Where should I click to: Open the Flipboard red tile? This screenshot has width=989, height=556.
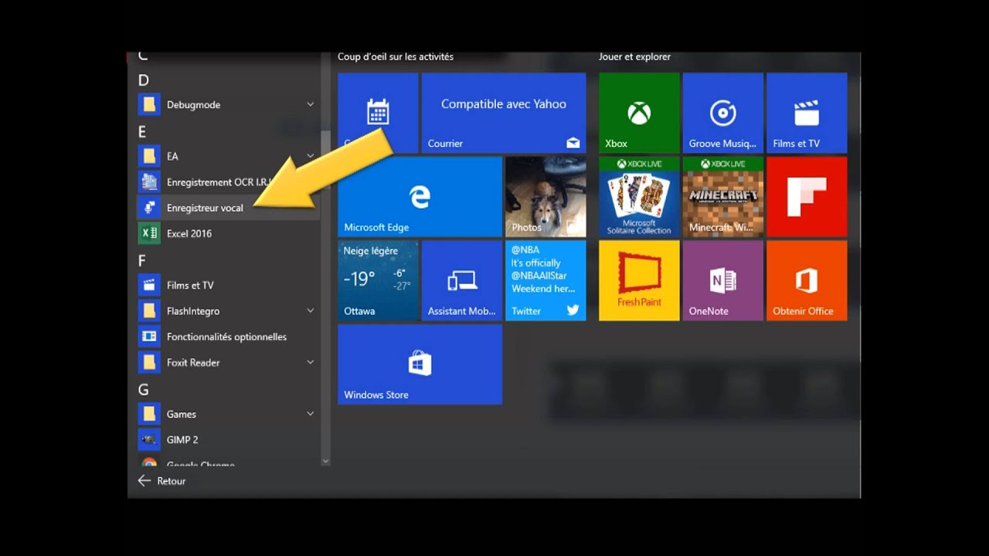tap(807, 197)
